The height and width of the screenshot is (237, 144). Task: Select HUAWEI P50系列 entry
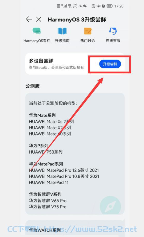point(46,152)
